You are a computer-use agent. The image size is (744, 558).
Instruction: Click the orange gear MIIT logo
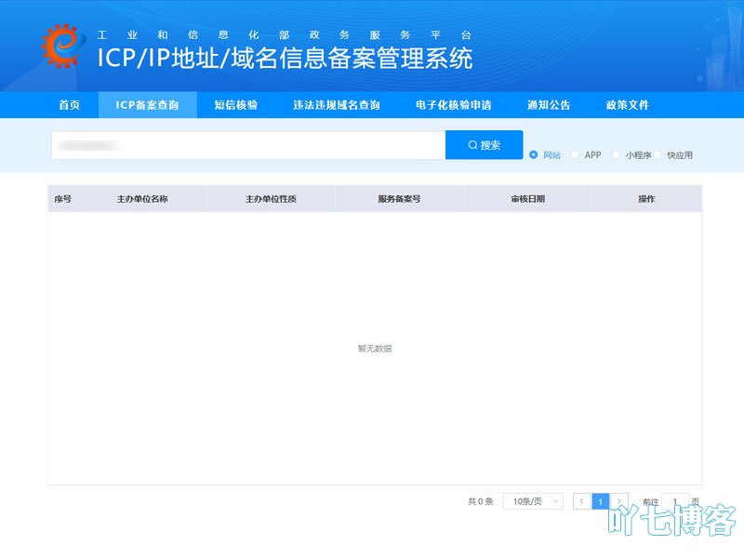point(63,46)
